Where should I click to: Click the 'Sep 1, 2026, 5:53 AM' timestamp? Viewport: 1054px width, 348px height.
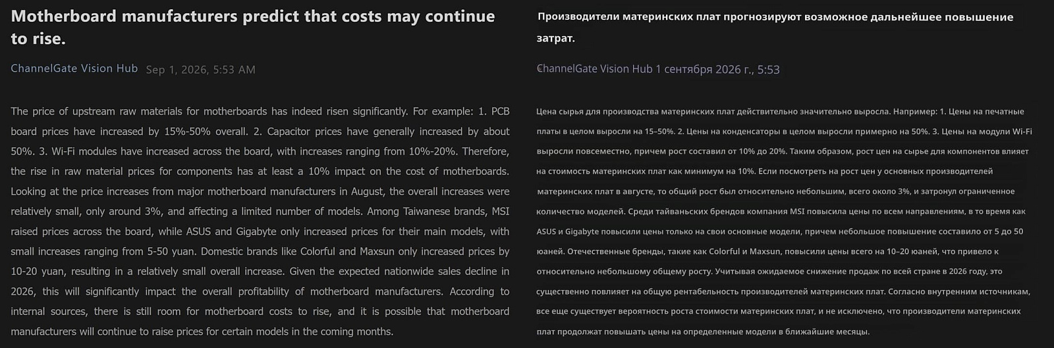200,70
